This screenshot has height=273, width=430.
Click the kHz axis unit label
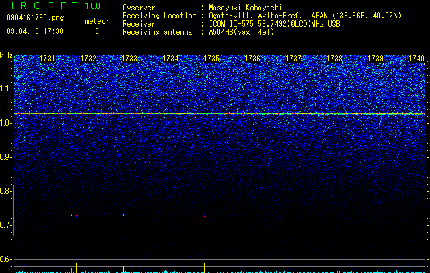(x=6, y=55)
